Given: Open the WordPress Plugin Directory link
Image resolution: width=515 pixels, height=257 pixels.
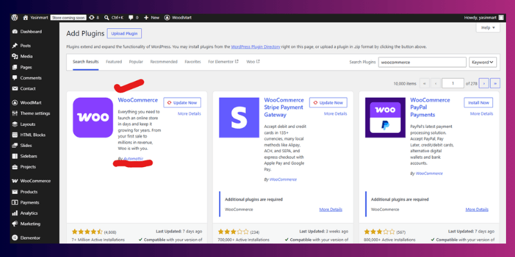Looking at the screenshot, I should (x=256, y=47).
